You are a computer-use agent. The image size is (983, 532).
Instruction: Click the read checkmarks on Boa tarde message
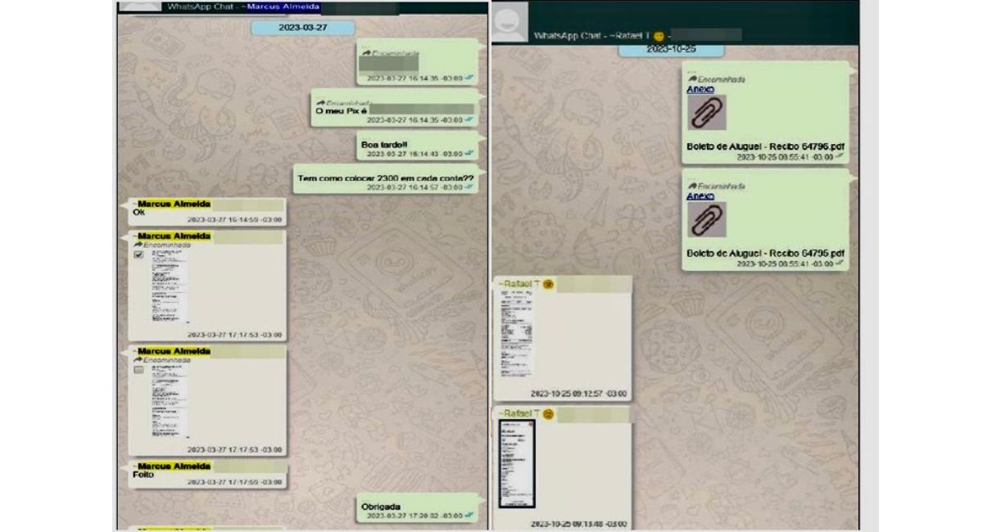470,154
